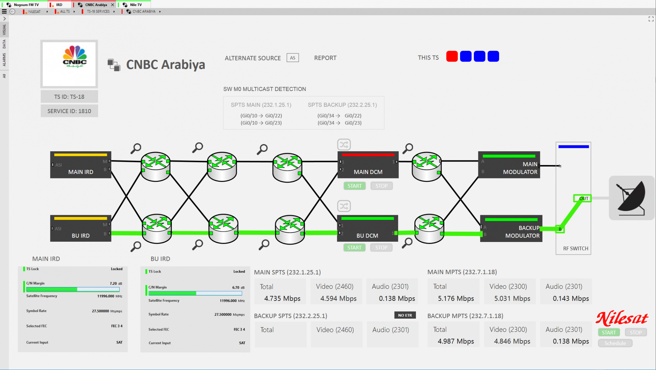Open the REPORT link
This screenshot has width=656, height=370.
[325, 58]
